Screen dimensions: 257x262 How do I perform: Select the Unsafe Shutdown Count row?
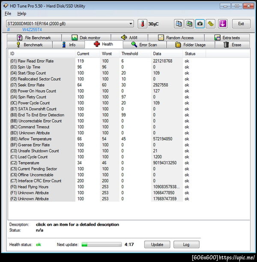click(108, 151)
